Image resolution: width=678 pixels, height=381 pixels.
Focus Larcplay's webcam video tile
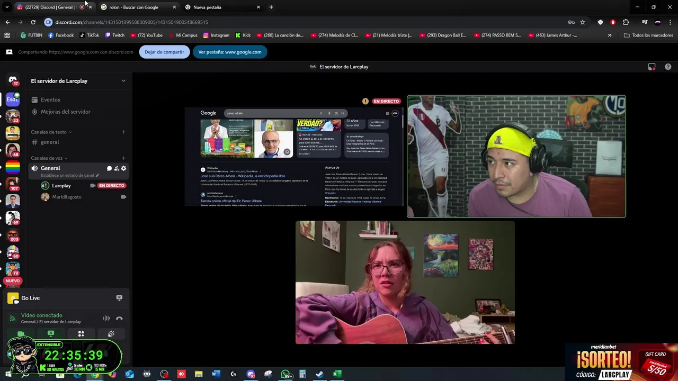pyautogui.click(x=516, y=157)
